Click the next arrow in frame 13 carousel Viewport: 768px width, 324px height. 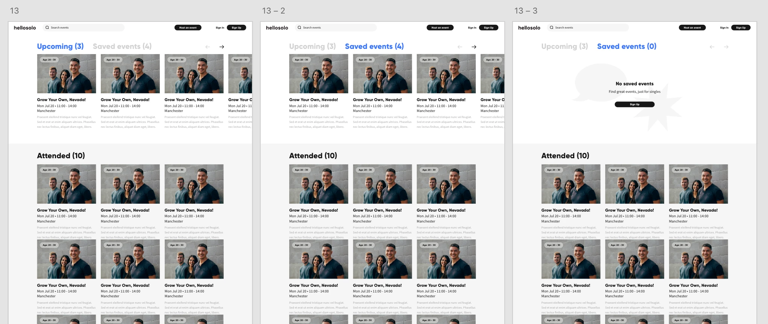pos(222,47)
